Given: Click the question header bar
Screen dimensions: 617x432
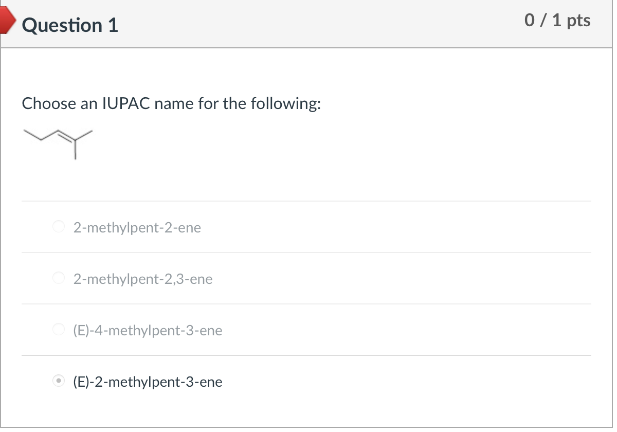Looking at the screenshot, I should click(308, 23).
